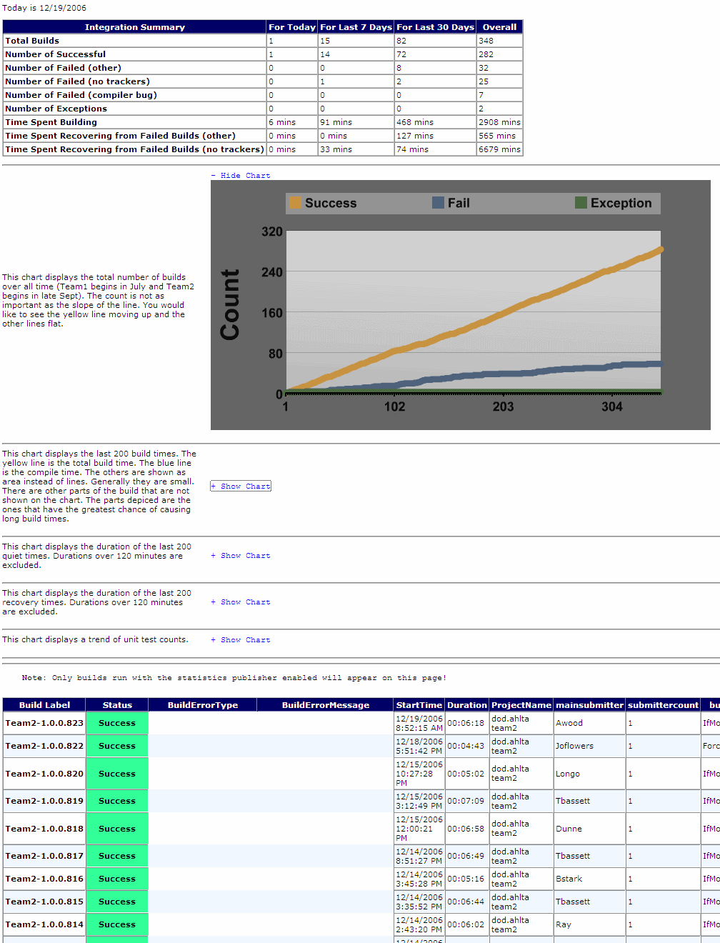
Task: Collapse the builds chart via Hide Chart
Action: [241, 176]
